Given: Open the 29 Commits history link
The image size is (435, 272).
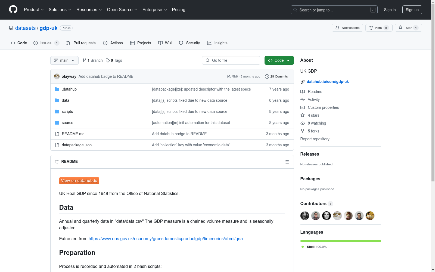Looking at the screenshot, I should pyautogui.click(x=276, y=76).
